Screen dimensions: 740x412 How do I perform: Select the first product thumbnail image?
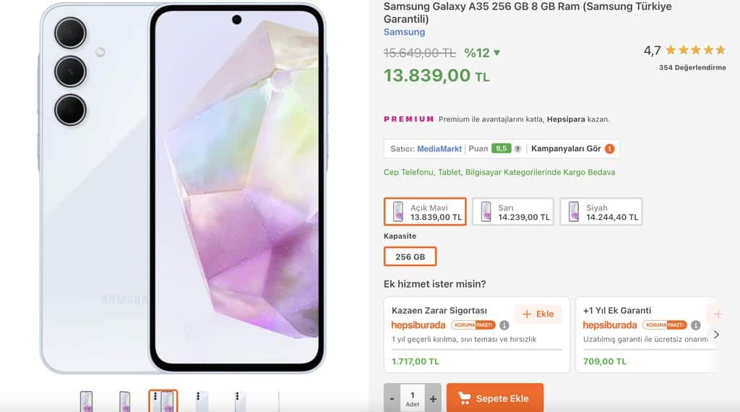point(86,401)
